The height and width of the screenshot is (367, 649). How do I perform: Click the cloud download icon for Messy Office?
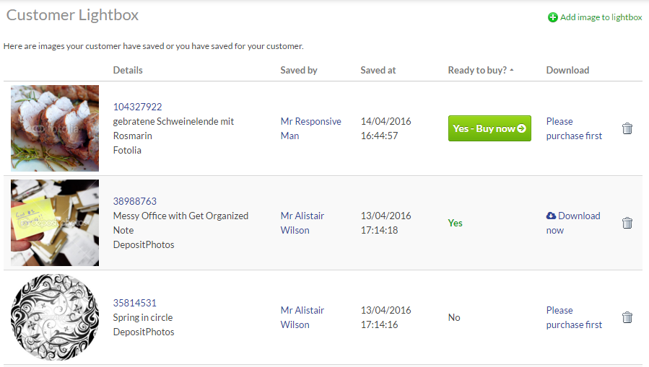click(551, 216)
